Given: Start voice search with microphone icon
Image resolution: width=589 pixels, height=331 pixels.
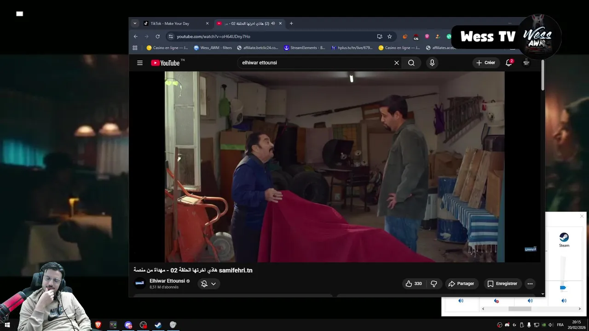Looking at the screenshot, I should (432, 63).
